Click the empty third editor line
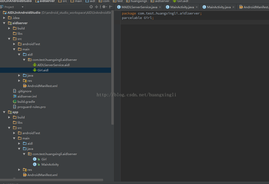Viewport: 269px width, 184px height. [x=195, y=22]
